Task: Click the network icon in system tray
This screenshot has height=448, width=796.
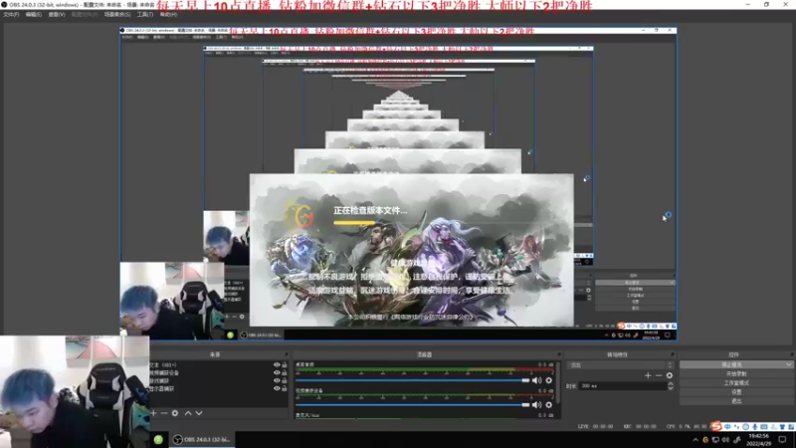Action: coord(715,440)
